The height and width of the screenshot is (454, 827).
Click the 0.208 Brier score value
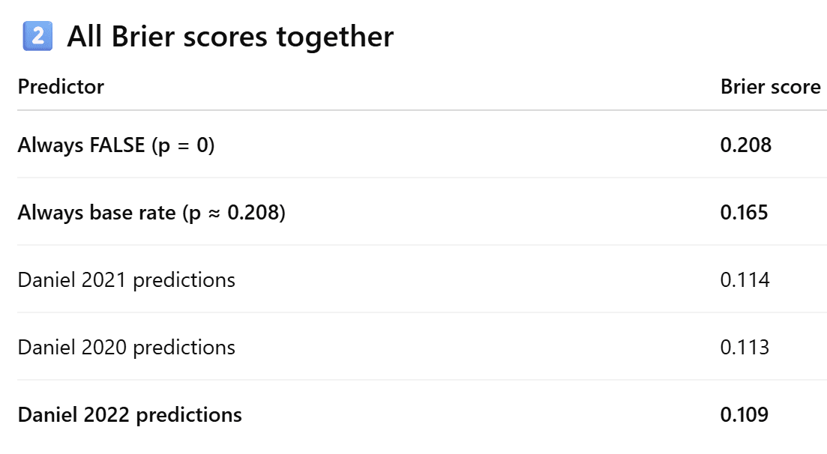pyautogui.click(x=746, y=145)
